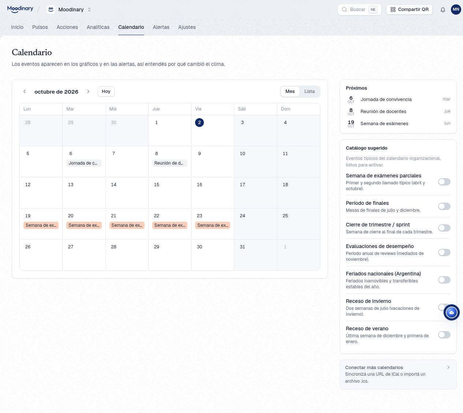
Task: Click the QR code icon
Action: click(393, 10)
